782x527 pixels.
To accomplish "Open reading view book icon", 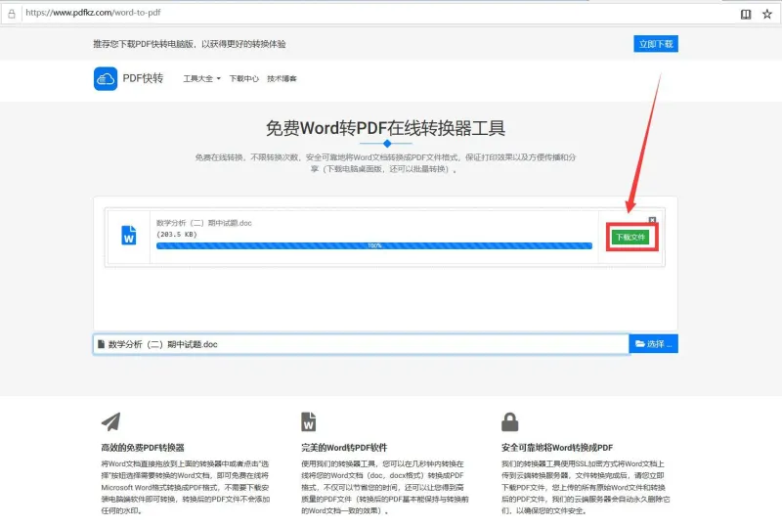I will click(x=746, y=14).
